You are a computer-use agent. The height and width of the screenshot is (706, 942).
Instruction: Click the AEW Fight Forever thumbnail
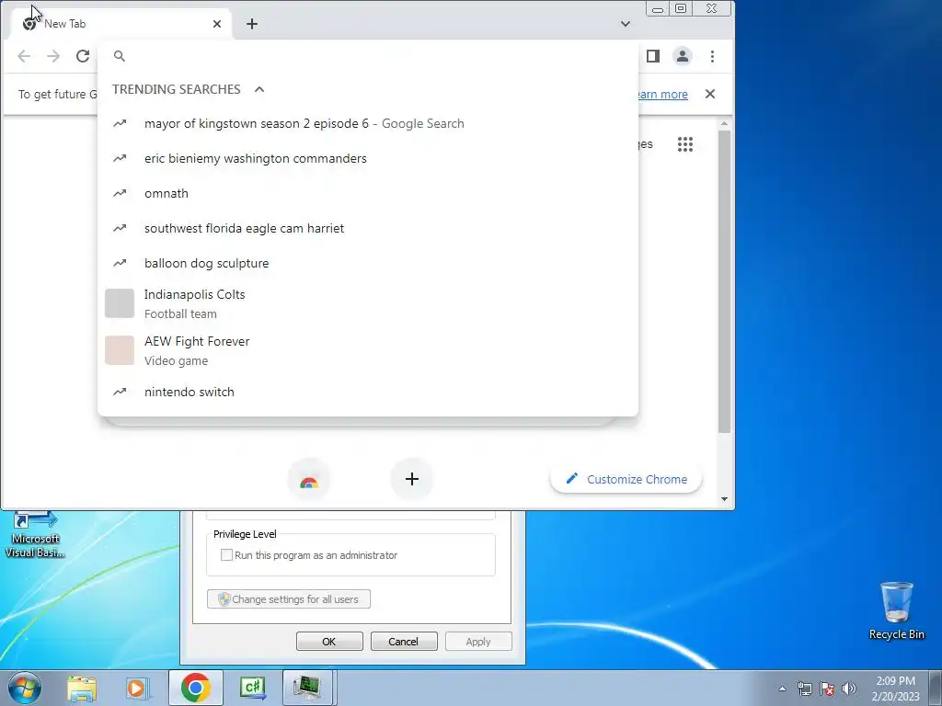point(120,350)
